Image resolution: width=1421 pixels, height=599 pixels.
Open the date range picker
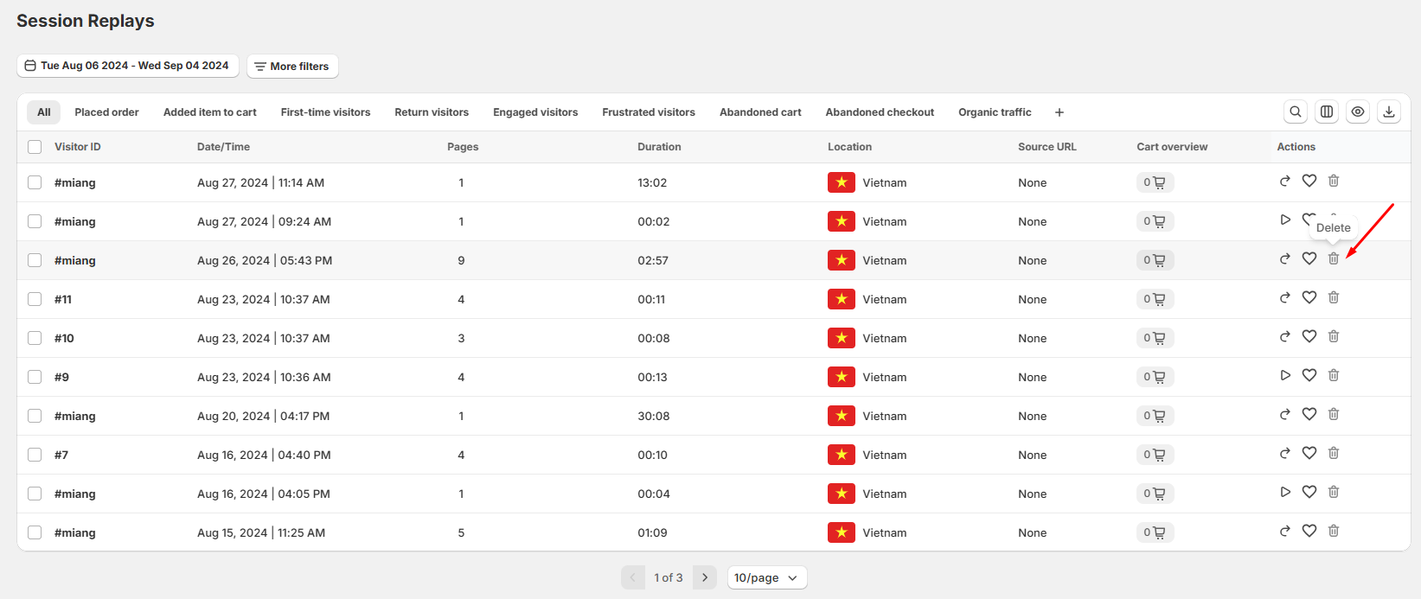[x=127, y=66]
